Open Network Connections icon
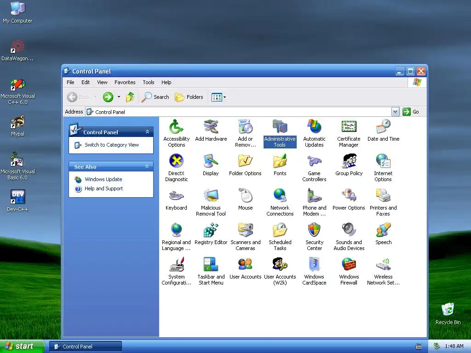Screen dimensions: 471x353 [280, 202]
